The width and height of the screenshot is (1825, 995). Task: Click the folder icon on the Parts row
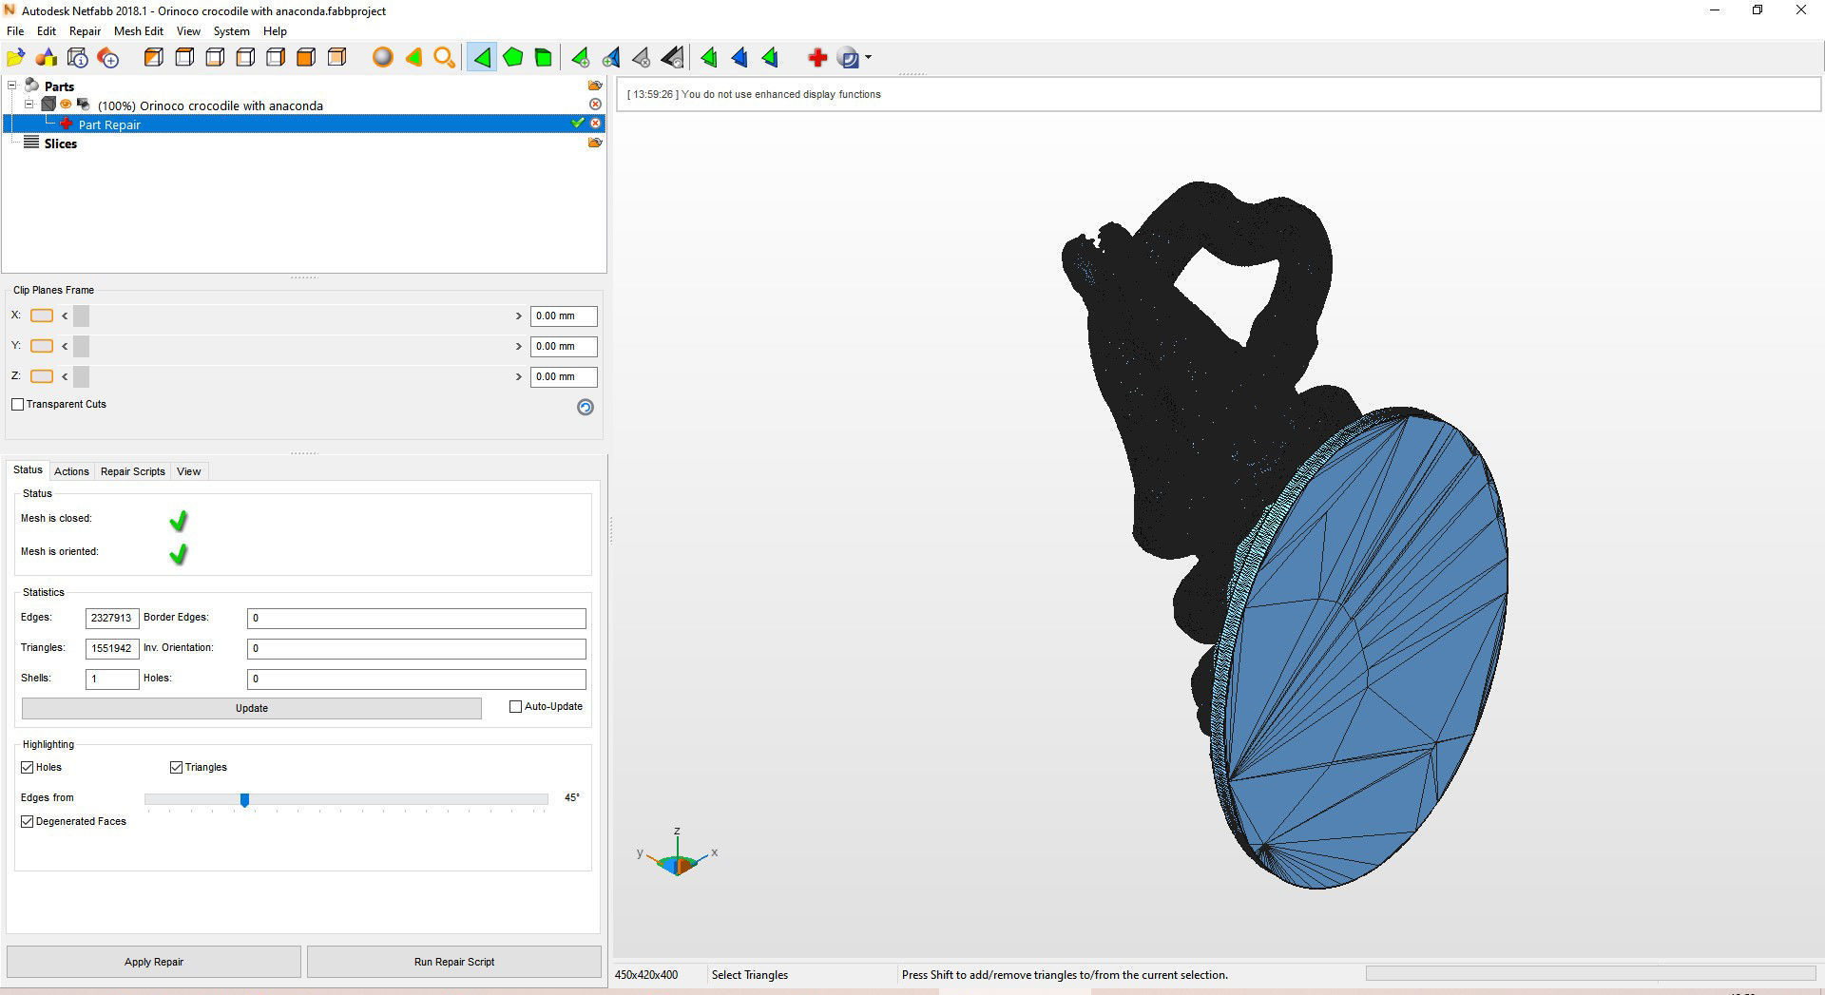point(595,86)
